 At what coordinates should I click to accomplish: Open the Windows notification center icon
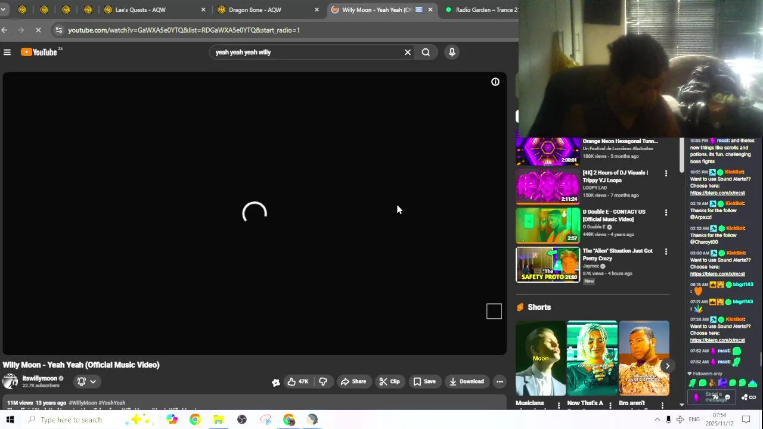point(745,419)
